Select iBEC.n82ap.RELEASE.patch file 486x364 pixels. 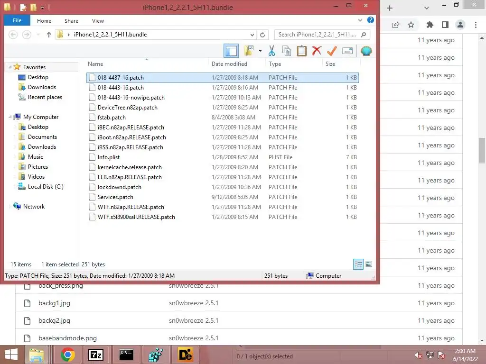223,127
